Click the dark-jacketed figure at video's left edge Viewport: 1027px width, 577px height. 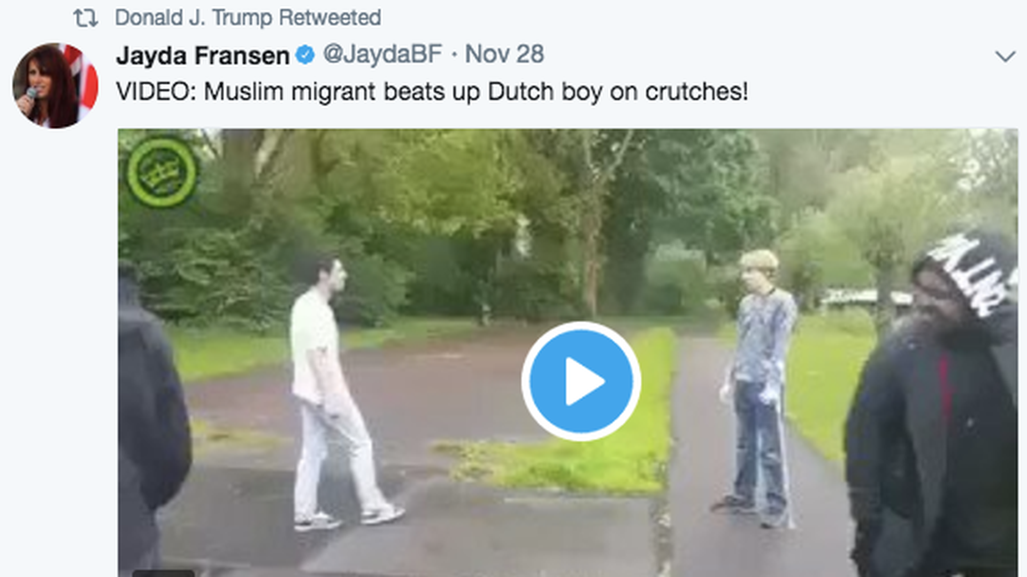pos(152,422)
